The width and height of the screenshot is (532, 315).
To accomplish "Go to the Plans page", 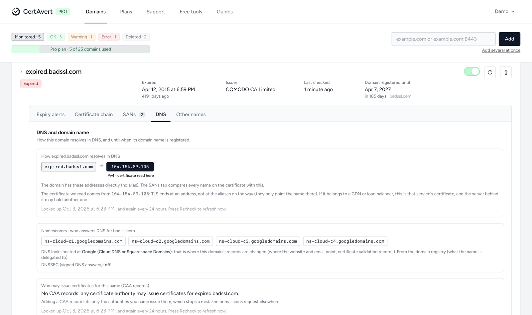I will pyautogui.click(x=126, y=12).
